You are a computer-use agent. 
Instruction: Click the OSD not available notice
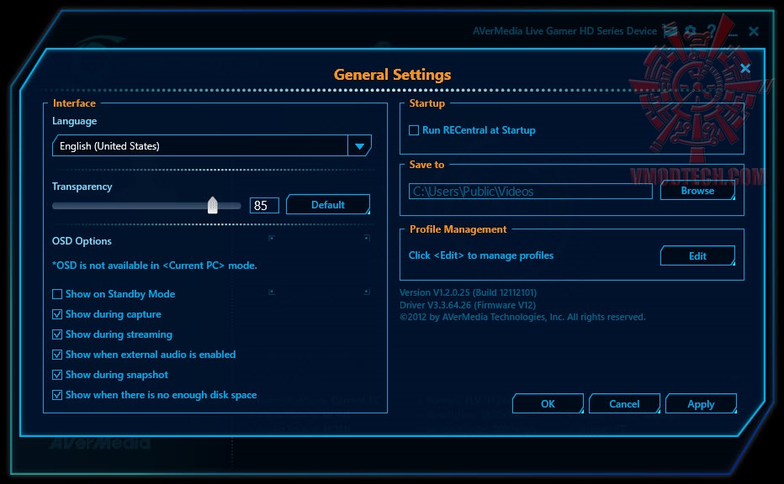pos(155,266)
